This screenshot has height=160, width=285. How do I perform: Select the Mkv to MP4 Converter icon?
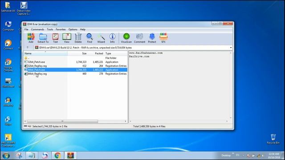[x=8, y=140]
